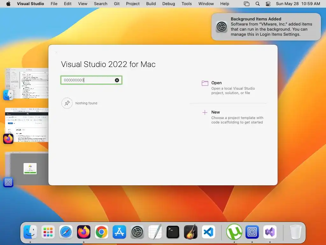Viewport: 326px width, 245px height.
Task: Open App Store from the Dock
Action: pos(119,232)
